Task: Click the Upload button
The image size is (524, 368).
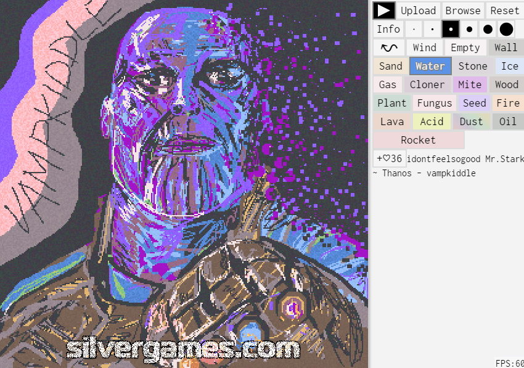Action: 418,10
